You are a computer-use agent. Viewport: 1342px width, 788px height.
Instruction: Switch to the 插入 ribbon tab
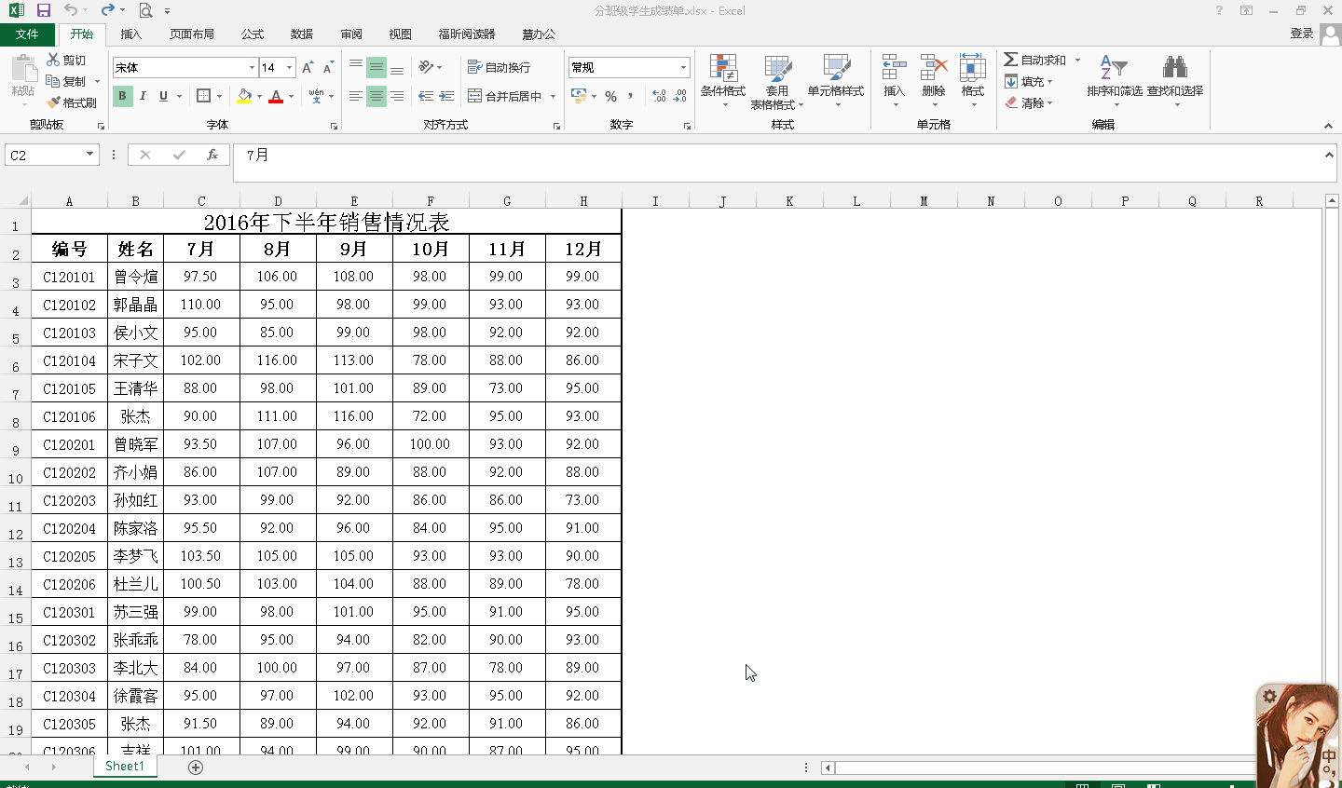coord(131,34)
